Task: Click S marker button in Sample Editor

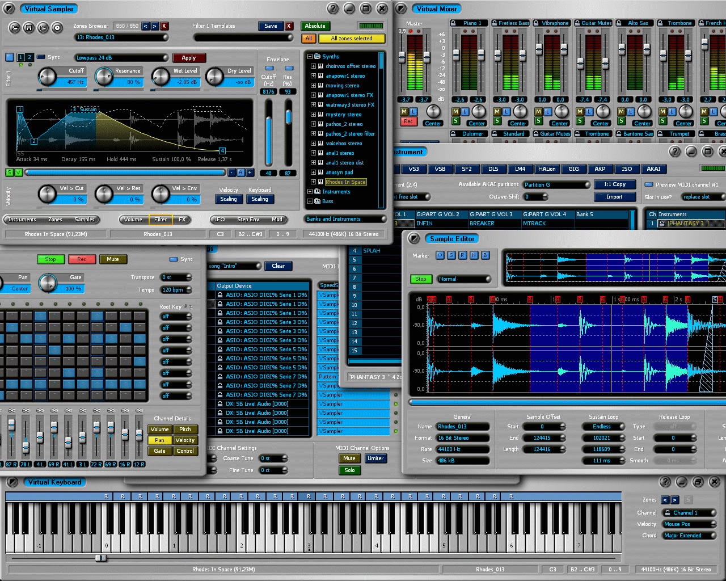Action: pos(451,255)
